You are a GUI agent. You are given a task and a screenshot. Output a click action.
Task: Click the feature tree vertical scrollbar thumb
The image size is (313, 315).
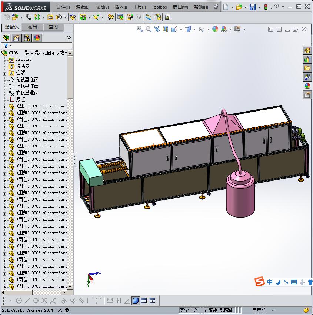[x=70, y=77]
